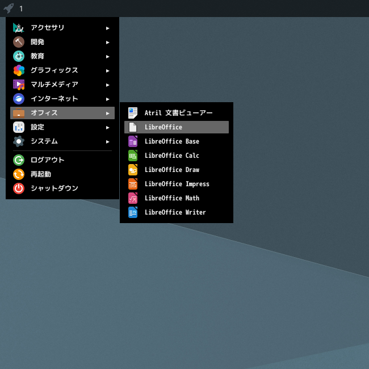This screenshot has width=369, height=369.
Task: Open the システム menu entry
Action: click(x=62, y=141)
